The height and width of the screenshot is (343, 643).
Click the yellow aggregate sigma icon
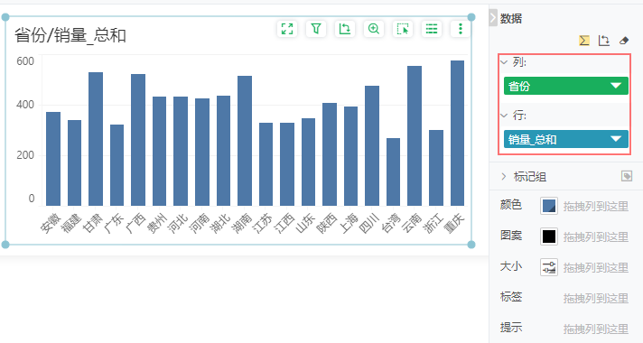click(584, 40)
